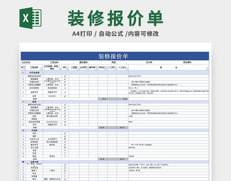Click the 小计 row under 大厅及过道 section

[x=115, y=99]
